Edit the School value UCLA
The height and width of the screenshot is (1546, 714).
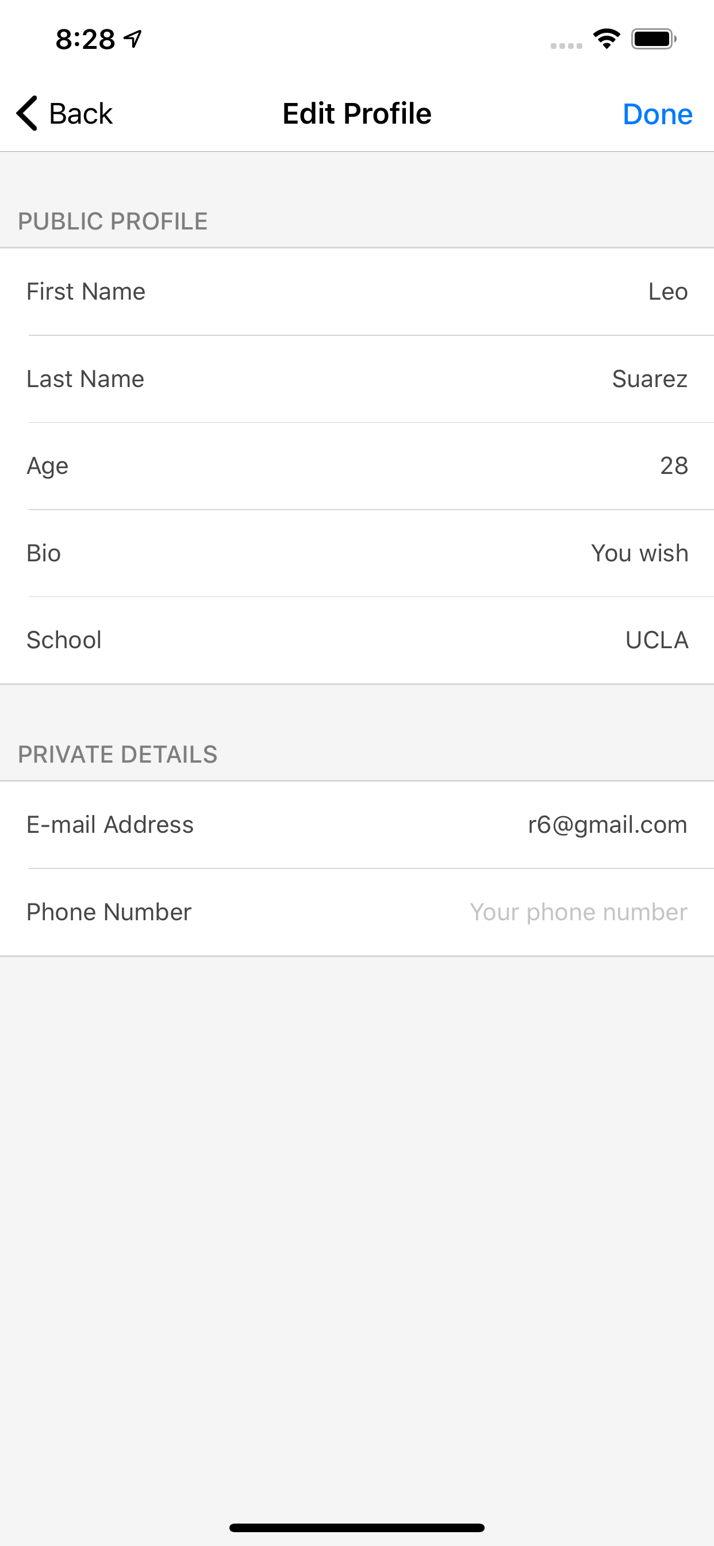(x=657, y=640)
